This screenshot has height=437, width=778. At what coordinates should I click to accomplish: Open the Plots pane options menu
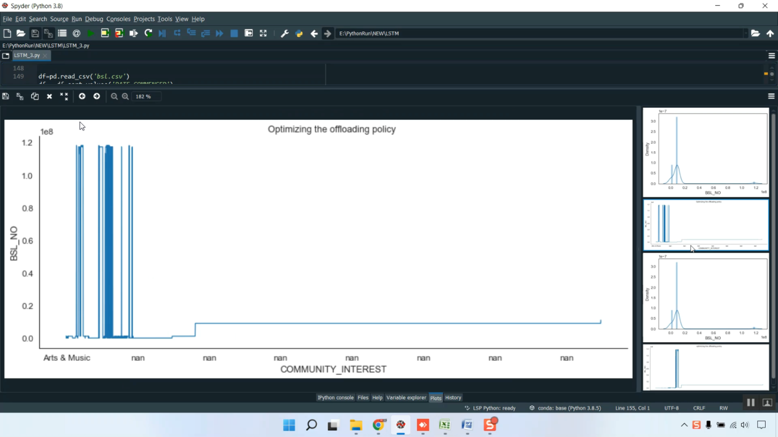coord(771,96)
